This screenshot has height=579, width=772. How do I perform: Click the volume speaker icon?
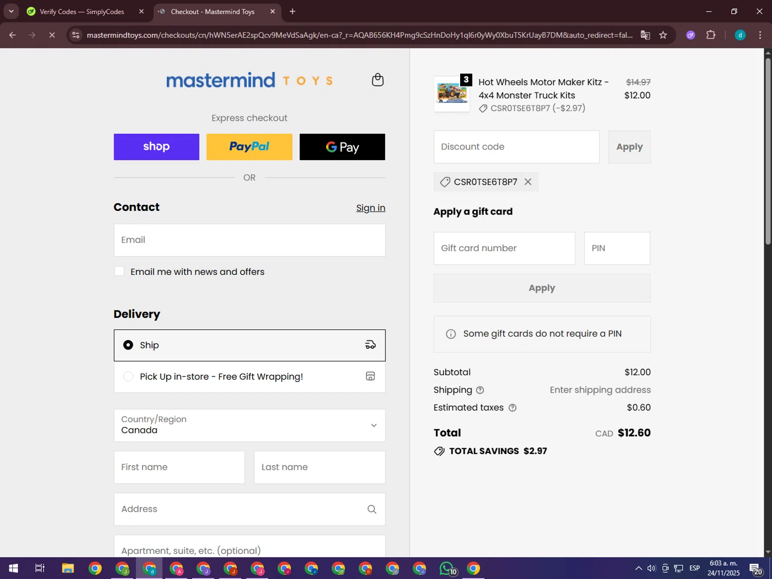tap(652, 568)
